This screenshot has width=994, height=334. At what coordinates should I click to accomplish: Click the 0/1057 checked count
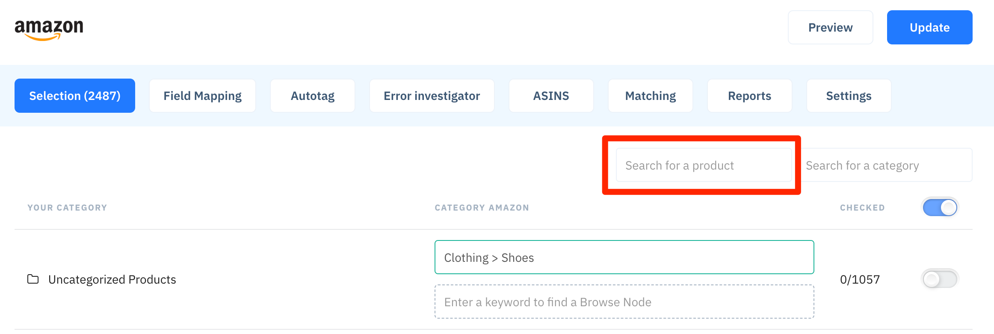860,279
